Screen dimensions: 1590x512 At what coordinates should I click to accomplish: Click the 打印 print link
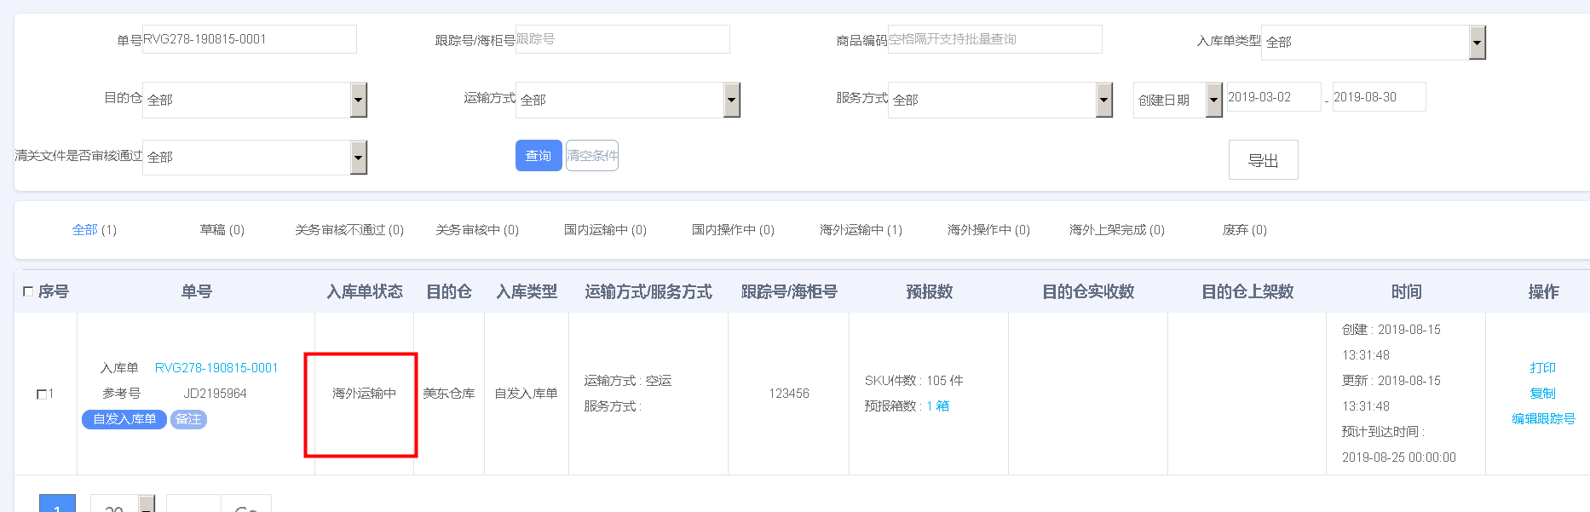[x=1543, y=368]
